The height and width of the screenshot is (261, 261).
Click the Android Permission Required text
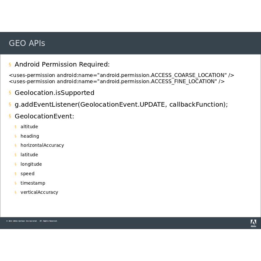pos(62,65)
